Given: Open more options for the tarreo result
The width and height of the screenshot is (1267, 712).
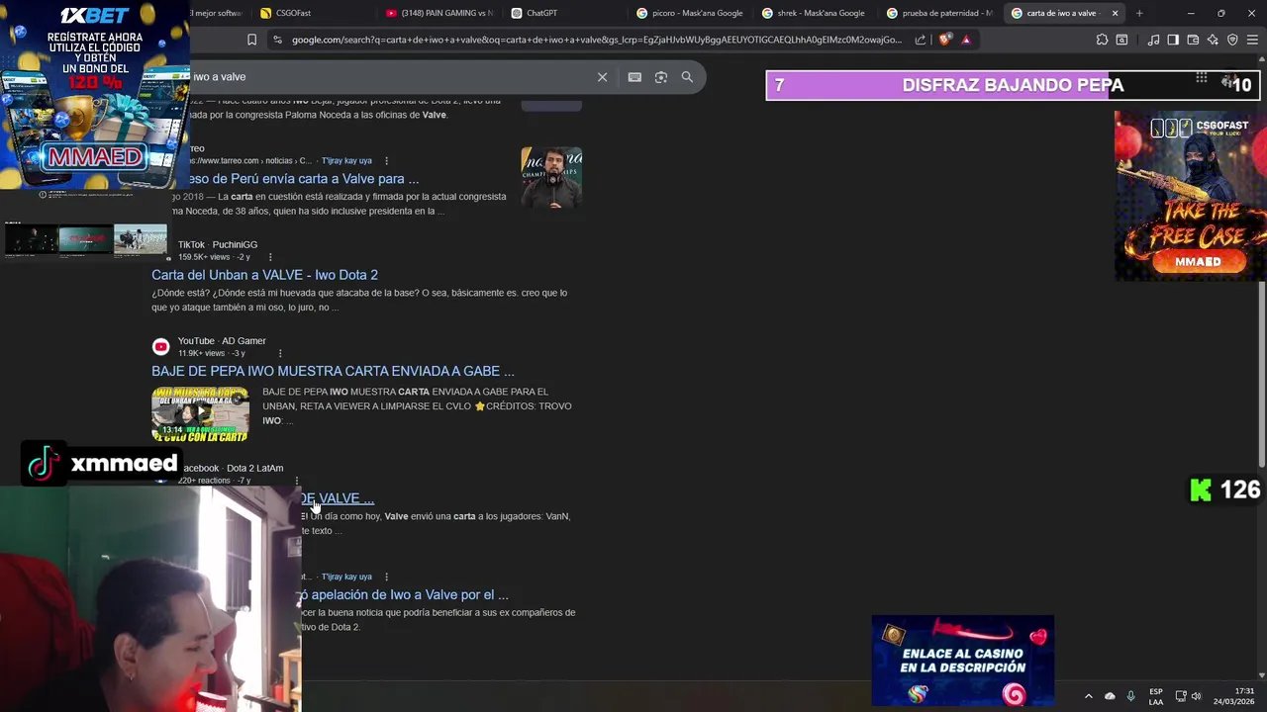Looking at the screenshot, I should point(386,161).
